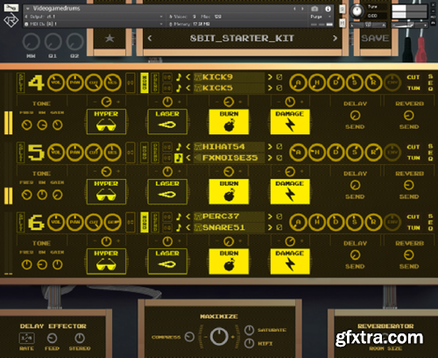The height and width of the screenshot is (358, 438).
Task: Select previous sample for HIHAT54
Action: pos(188,147)
